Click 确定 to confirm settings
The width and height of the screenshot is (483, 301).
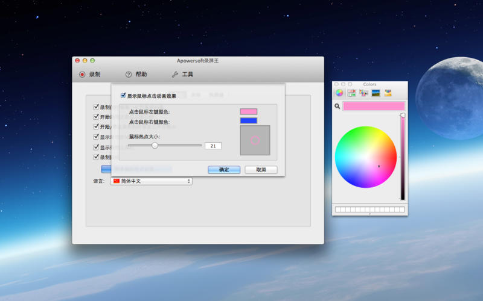224,170
